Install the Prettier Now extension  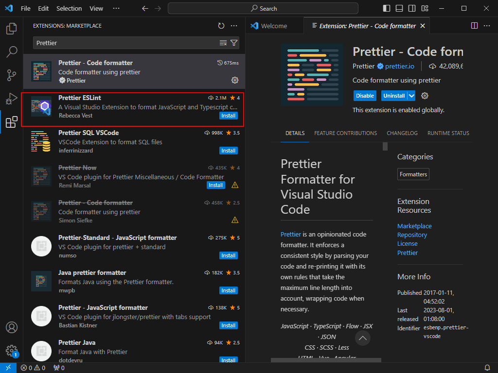(x=216, y=185)
